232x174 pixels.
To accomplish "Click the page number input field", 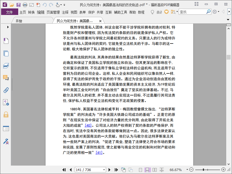I will click(x=89, y=170).
